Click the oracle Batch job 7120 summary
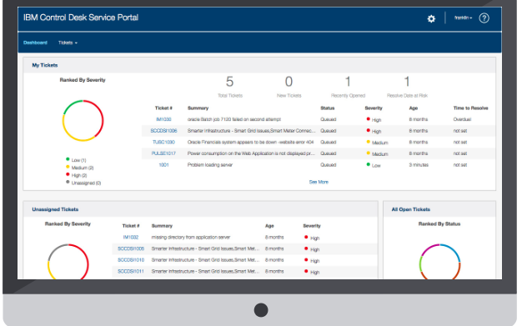Image resolution: width=522 pixels, height=326 pixels. [234, 119]
